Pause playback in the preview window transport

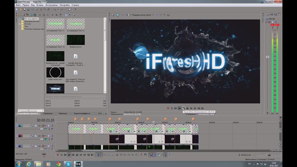[x=183, y=108]
